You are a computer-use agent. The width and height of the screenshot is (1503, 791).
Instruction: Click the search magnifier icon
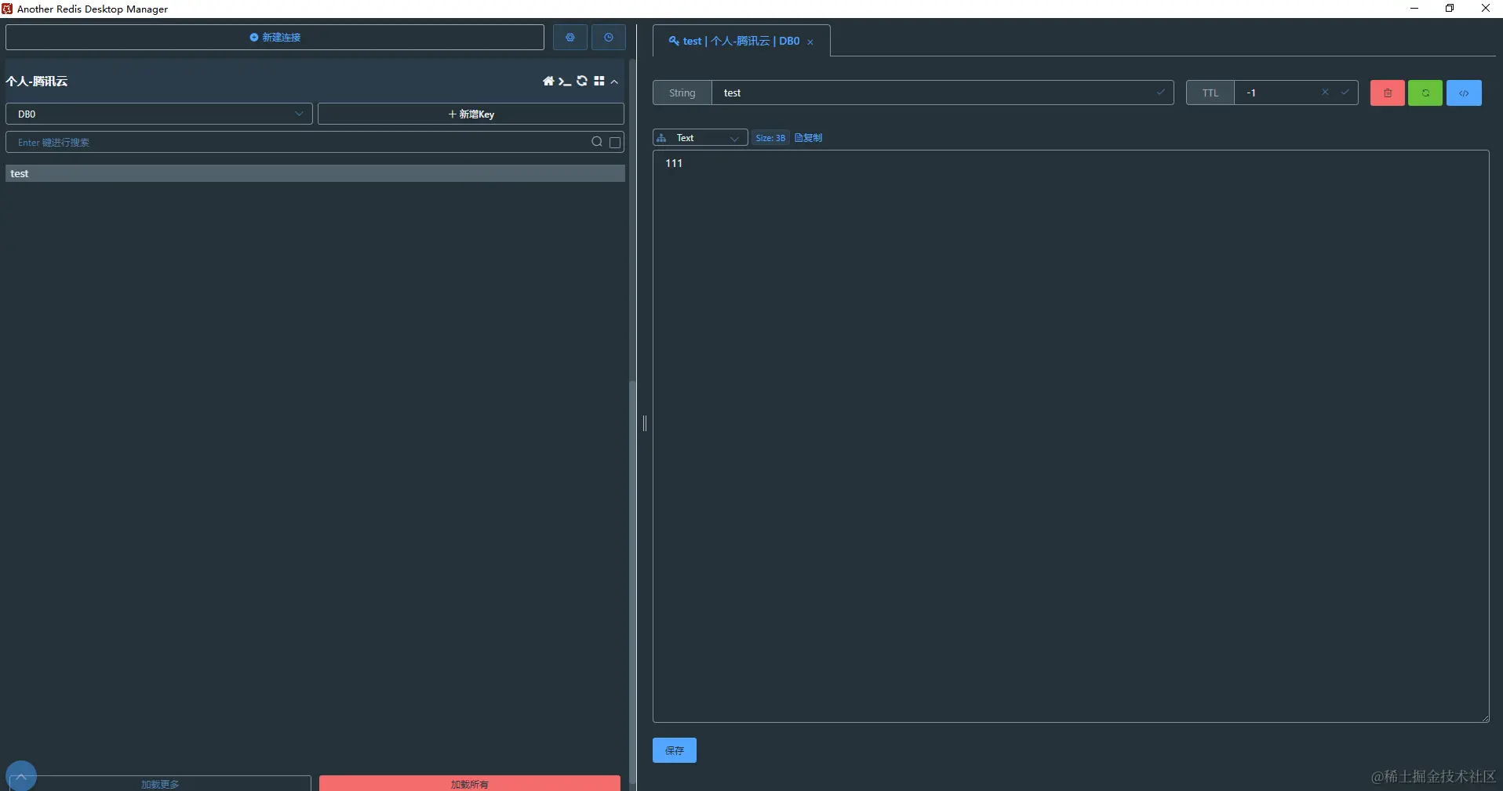click(597, 142)
